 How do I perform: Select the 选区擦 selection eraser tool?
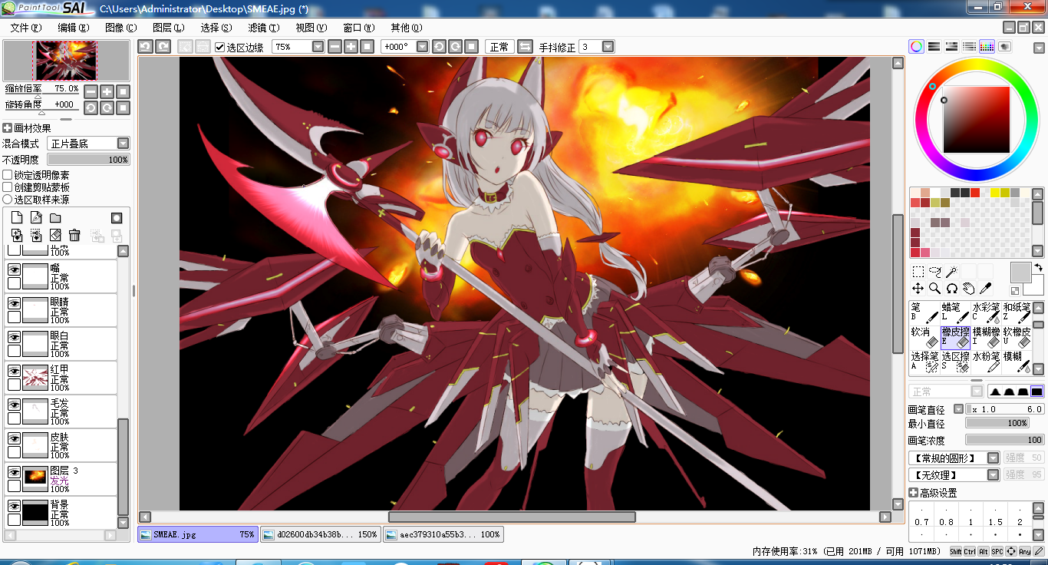coord(955,362)
